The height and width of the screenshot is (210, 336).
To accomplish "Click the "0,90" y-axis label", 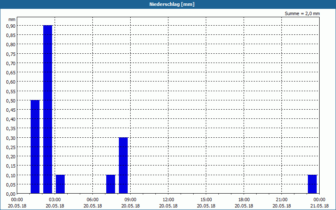I will (x=11, y=26).
